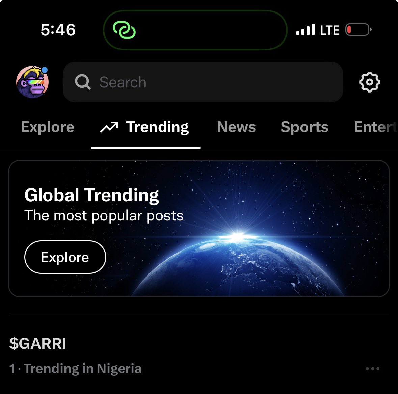
Task: Tap the green link icon in Dynamic Island
Action: point(124,30)
